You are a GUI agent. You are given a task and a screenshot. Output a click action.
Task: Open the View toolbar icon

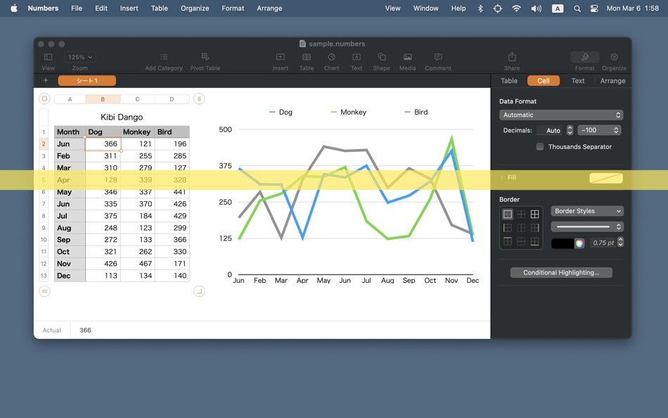tap(48, 57)
